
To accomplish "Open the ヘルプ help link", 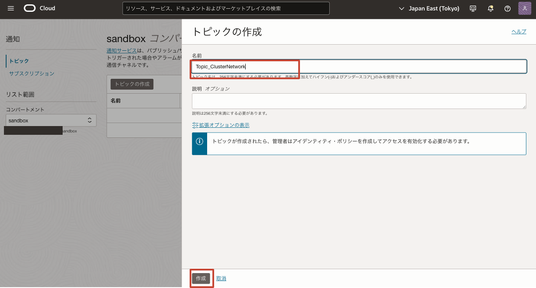I will click(x=519, y=32).
